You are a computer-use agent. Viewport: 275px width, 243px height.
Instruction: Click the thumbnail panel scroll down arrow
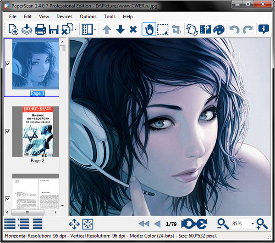(62, 206)
